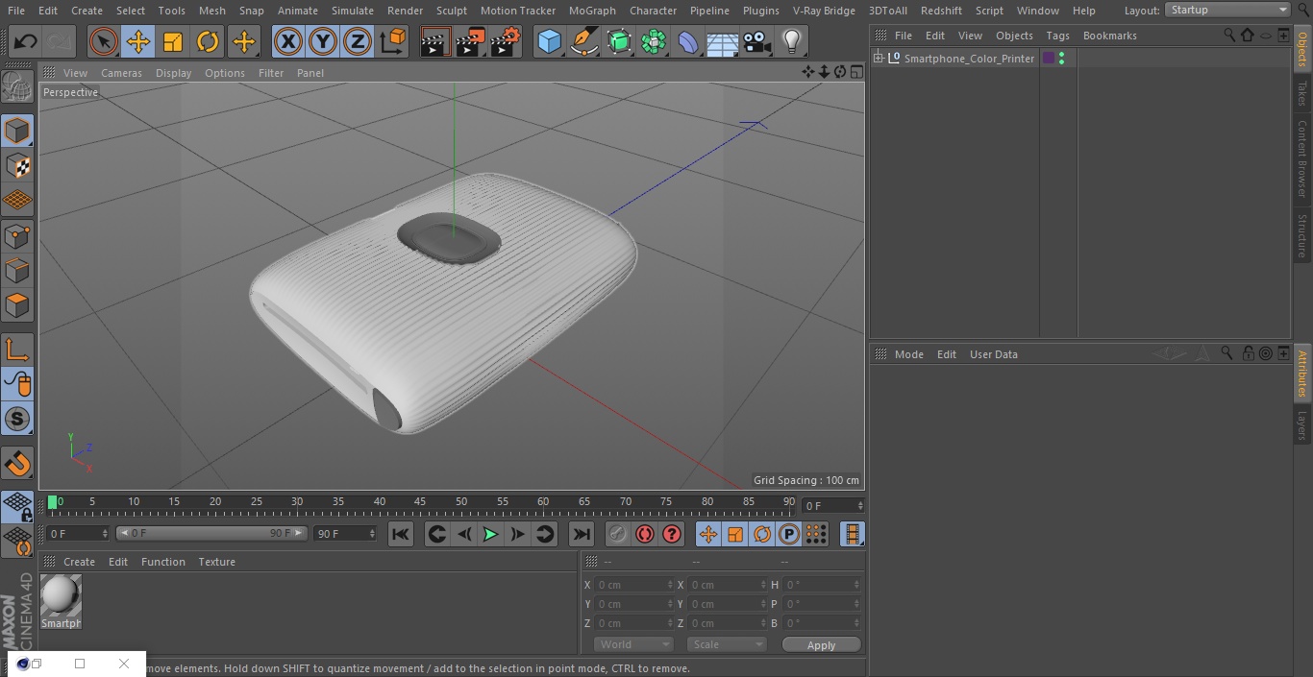Go to the start of animation
The width and height of the screenshot is (1313, 677).
[401, 534]
